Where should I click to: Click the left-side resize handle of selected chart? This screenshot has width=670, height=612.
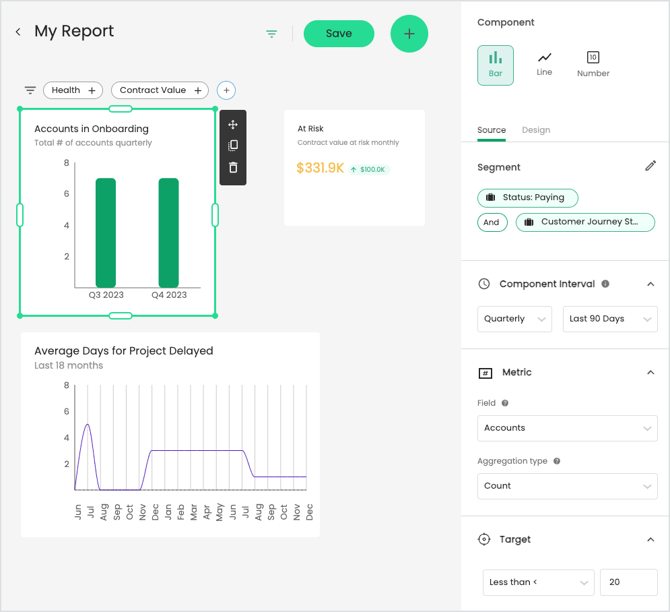(20, 215)
